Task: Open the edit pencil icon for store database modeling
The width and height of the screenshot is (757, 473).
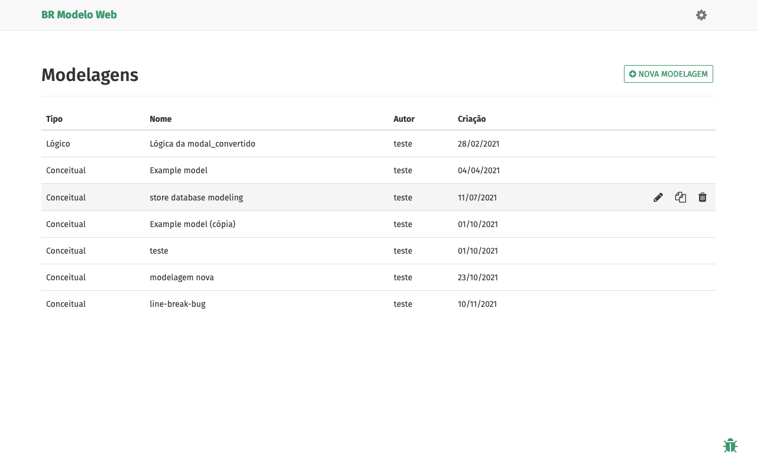Action: tap(658, 197)
